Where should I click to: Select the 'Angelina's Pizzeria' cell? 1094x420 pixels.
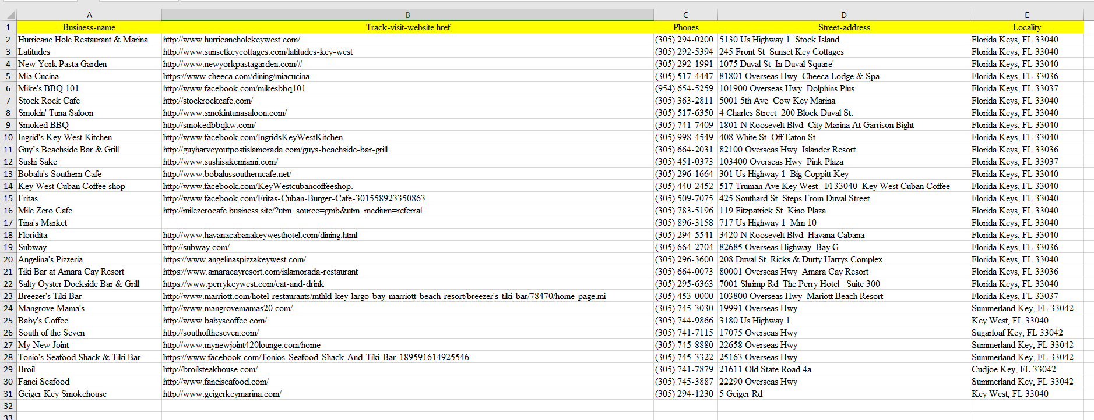(x=89, y=259)
